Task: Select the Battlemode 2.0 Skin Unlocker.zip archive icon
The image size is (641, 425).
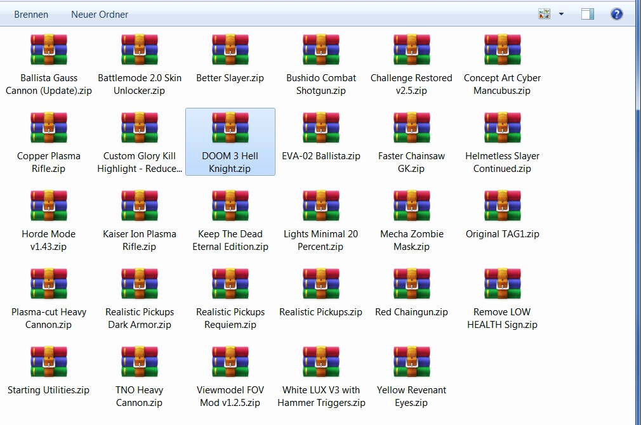Action: point(140,50)
